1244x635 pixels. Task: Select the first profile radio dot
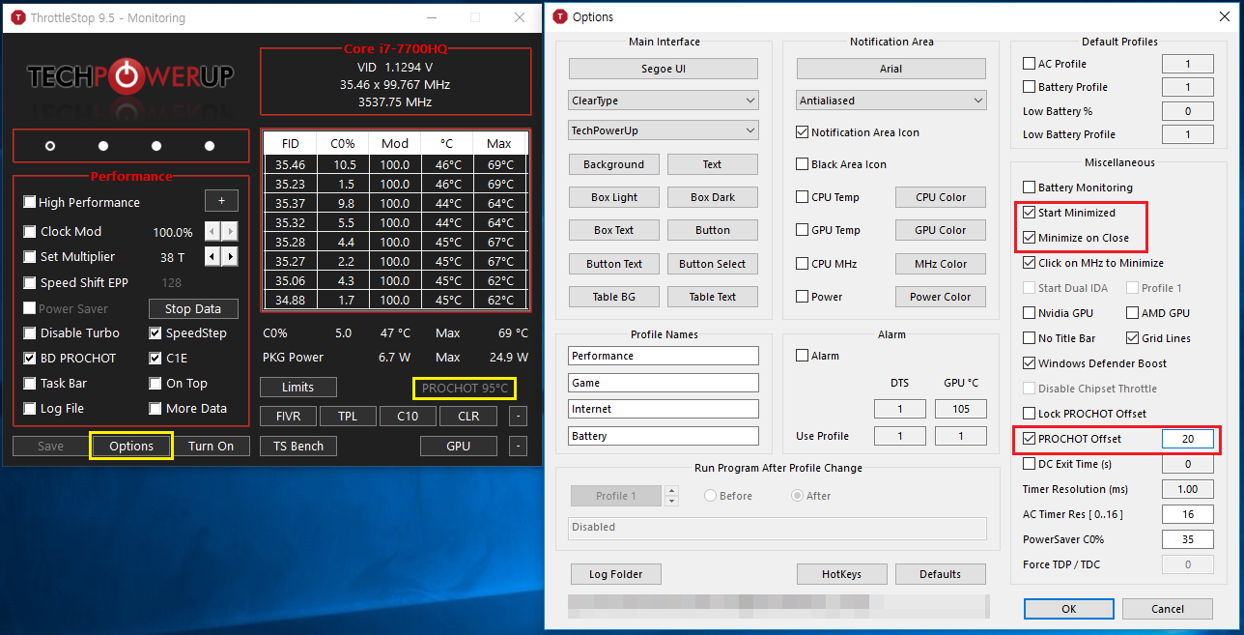50,146
